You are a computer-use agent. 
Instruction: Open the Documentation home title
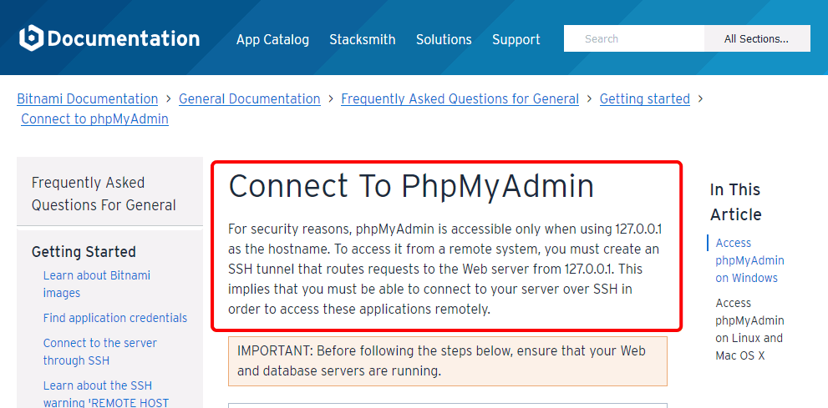(124, 38)
